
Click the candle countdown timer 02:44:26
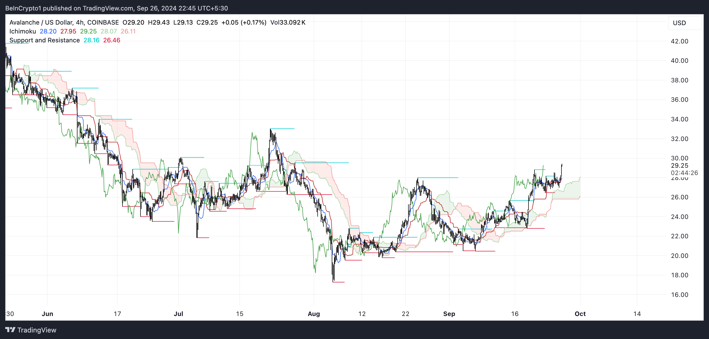tap(684, 173)
